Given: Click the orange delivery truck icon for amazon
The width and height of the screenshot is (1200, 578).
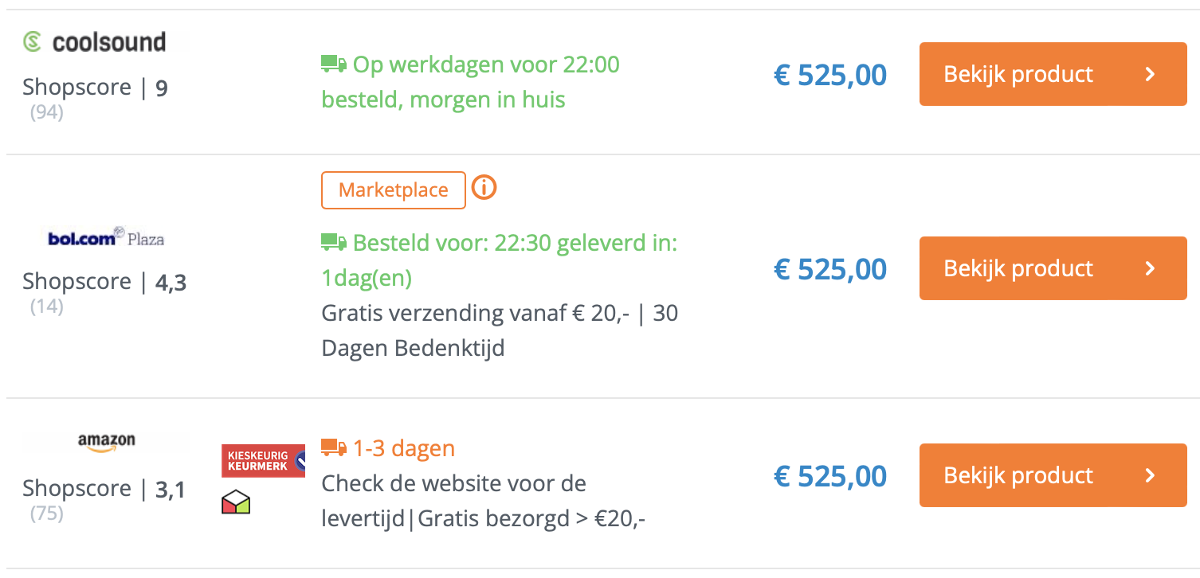Looking at the screenshot, I should (x=334, y=446).
